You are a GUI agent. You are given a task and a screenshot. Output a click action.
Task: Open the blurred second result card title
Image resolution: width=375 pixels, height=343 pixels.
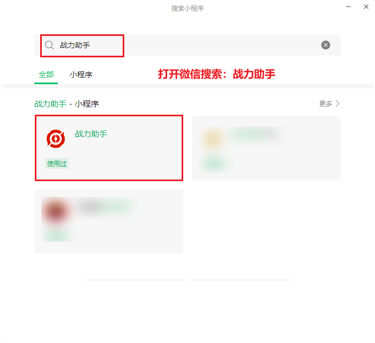pos(255,133)
